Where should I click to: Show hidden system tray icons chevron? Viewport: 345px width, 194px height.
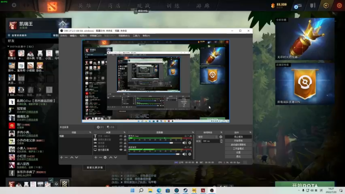tap(299, 191)
